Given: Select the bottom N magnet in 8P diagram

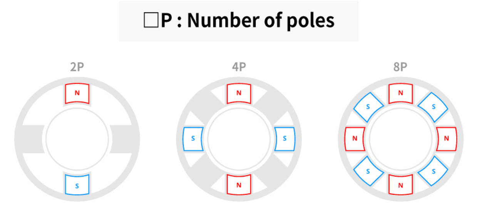Looking at the screenshot, I should [x=400, y=185].
